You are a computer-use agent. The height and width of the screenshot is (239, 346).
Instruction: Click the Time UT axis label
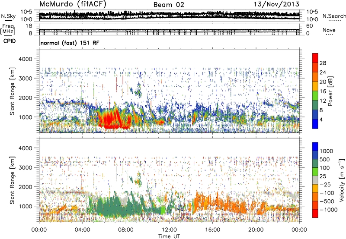tap(169, 236)
